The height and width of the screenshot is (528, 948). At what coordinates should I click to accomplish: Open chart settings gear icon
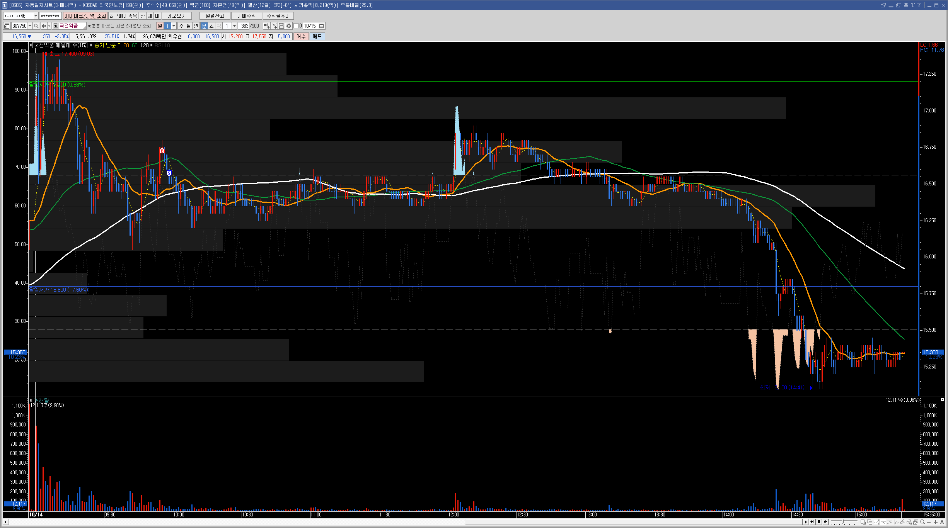click(289, 26)
